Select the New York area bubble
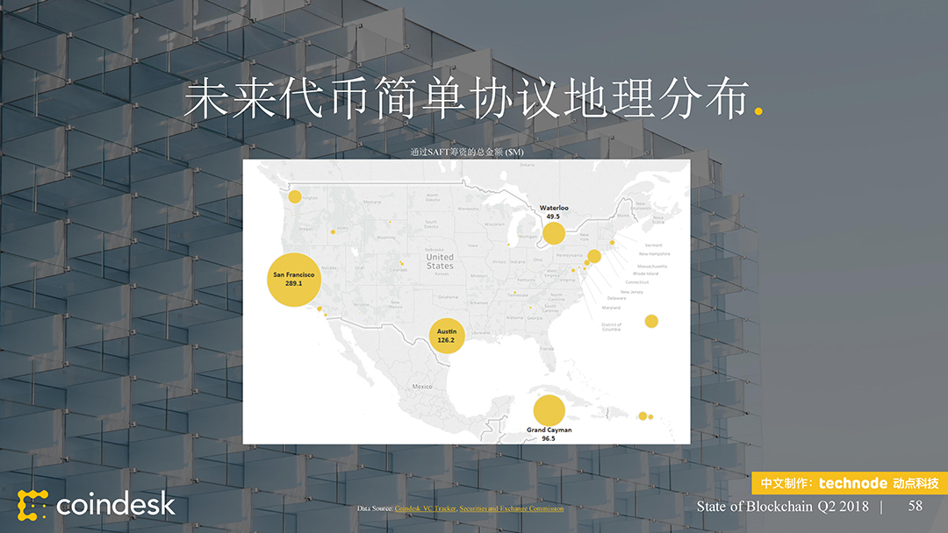 594,256
